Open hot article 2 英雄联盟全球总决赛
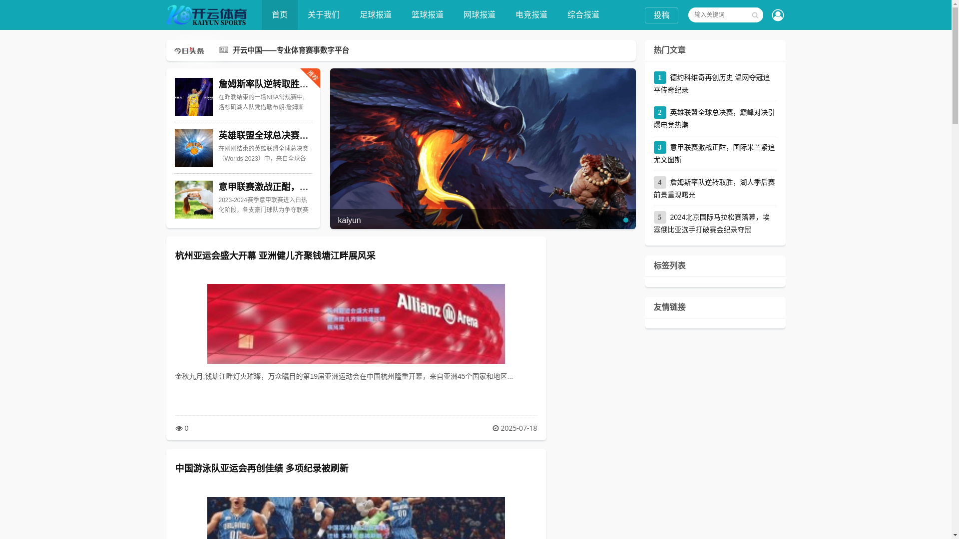Screen dimensions: 959x539 714,118
